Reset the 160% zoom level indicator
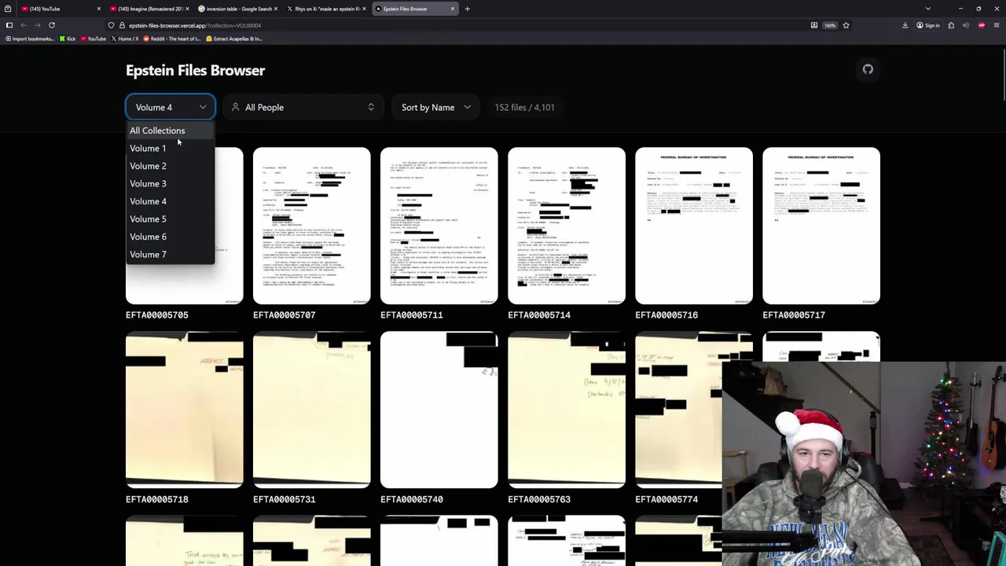Image resolution: width=1006 pixels, height=566 pixels. [830, 25]
